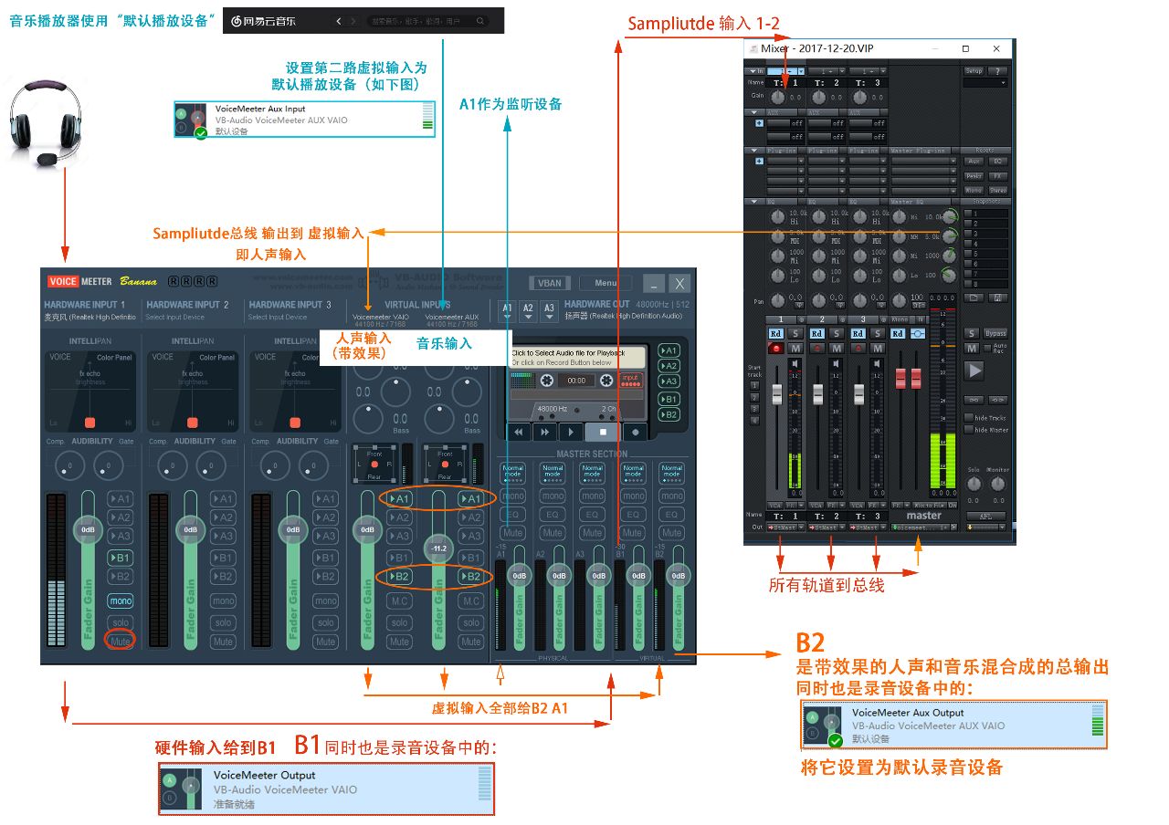Mute the Hardware Input 3 strip
This screenshot has height=825, width=1169.
click(x=326, y=642)
